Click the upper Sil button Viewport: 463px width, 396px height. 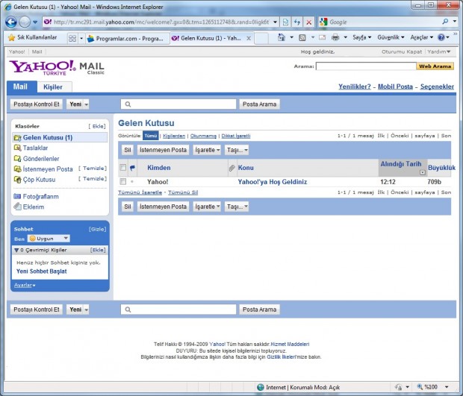tap(128, 150)
